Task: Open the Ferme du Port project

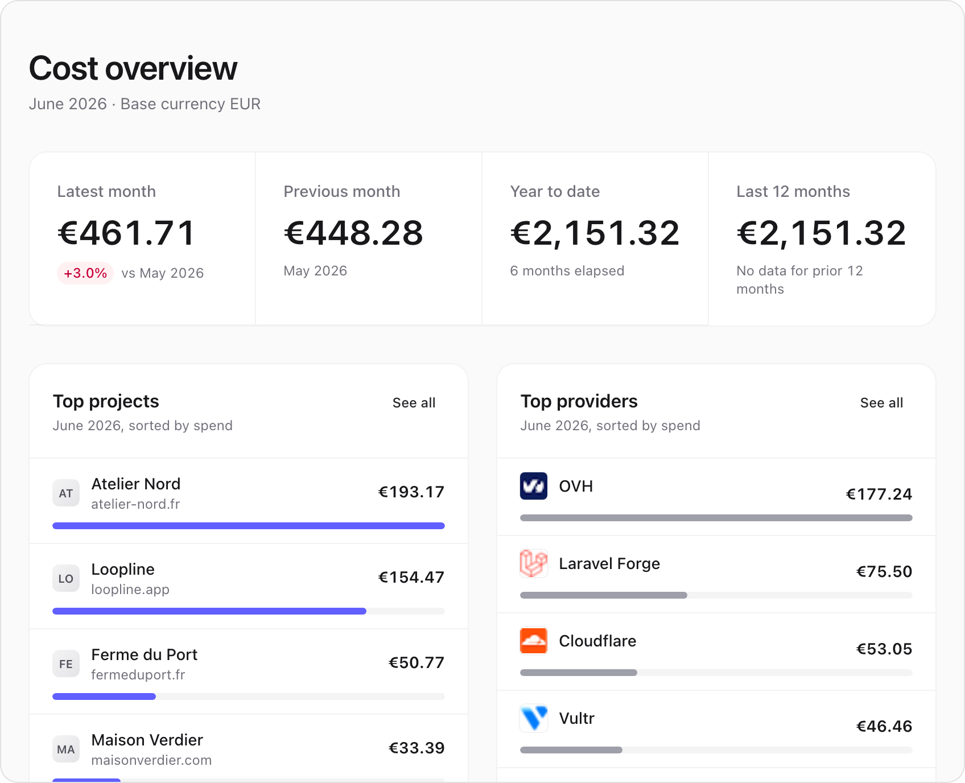Action: click(x=145, y=654)
